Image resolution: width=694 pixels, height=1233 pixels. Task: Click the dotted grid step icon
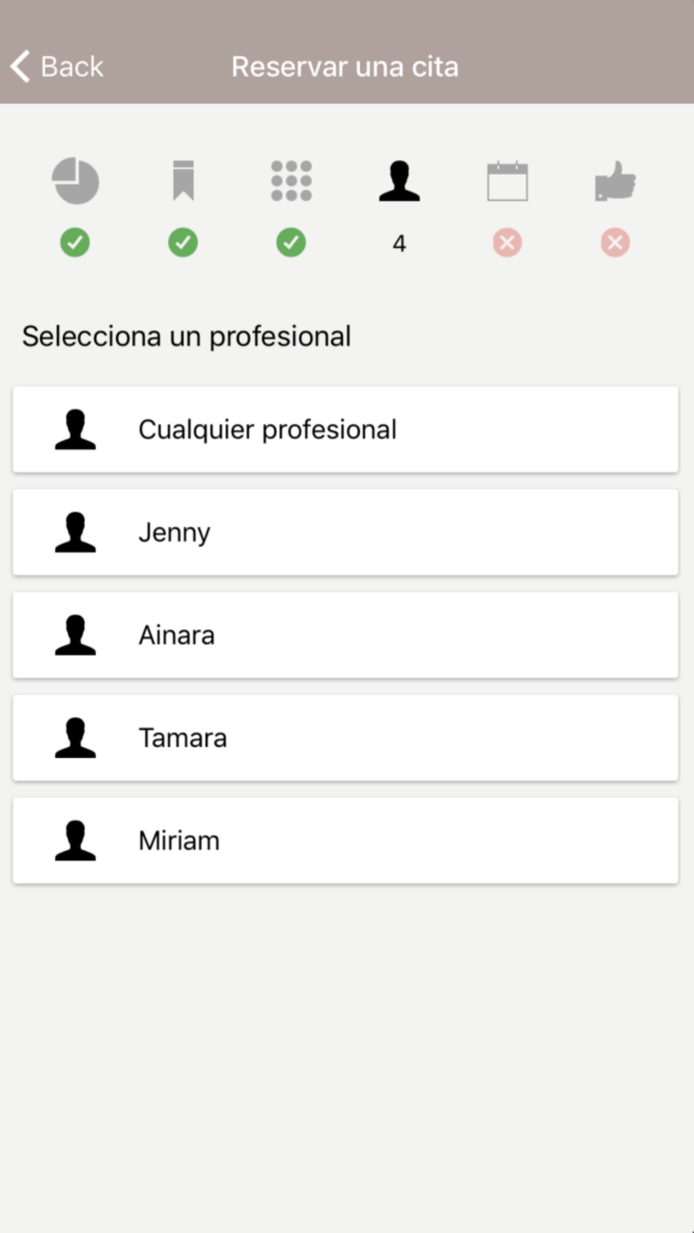tap(291, 181)
